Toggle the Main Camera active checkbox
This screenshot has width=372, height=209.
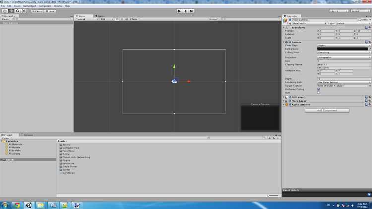(x=290, y=20)
